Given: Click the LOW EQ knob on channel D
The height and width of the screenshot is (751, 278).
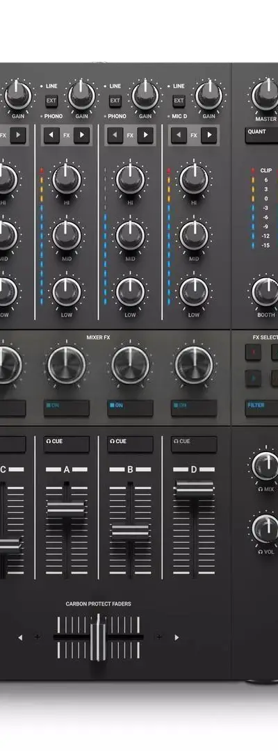Looking at the screenshot, I should coord(194,292).
